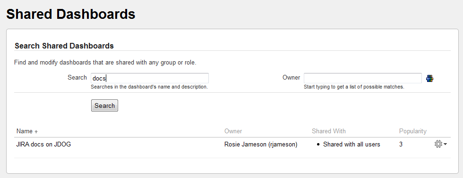
Task: Open the JIRA docs on JDOG dashboard
Action: click(43, 145)
